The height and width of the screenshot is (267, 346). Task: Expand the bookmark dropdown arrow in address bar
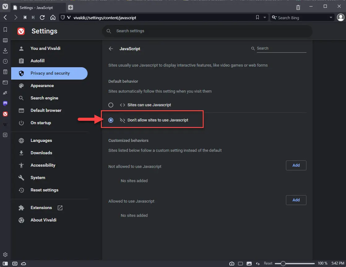[x=265, y=17]
